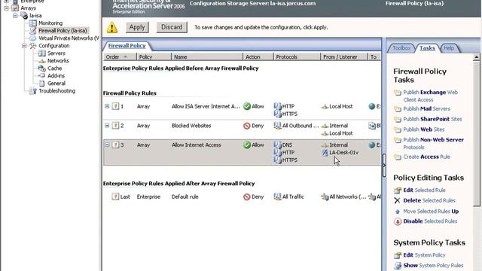
Task: Click the Add-ins node icon
Action: click(x=42, y=75)
